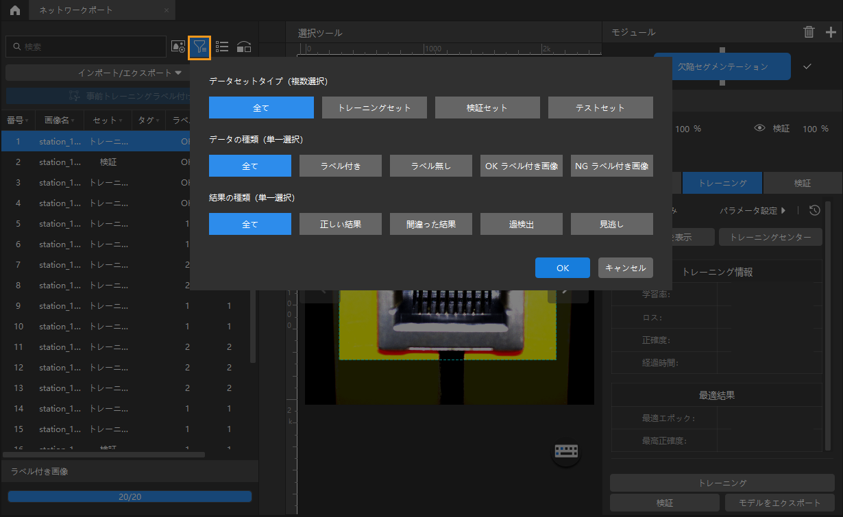The width and height of the screenshot is (843, 517).
Task: Click モデルをエクスポート button
Action: point(780,503)
